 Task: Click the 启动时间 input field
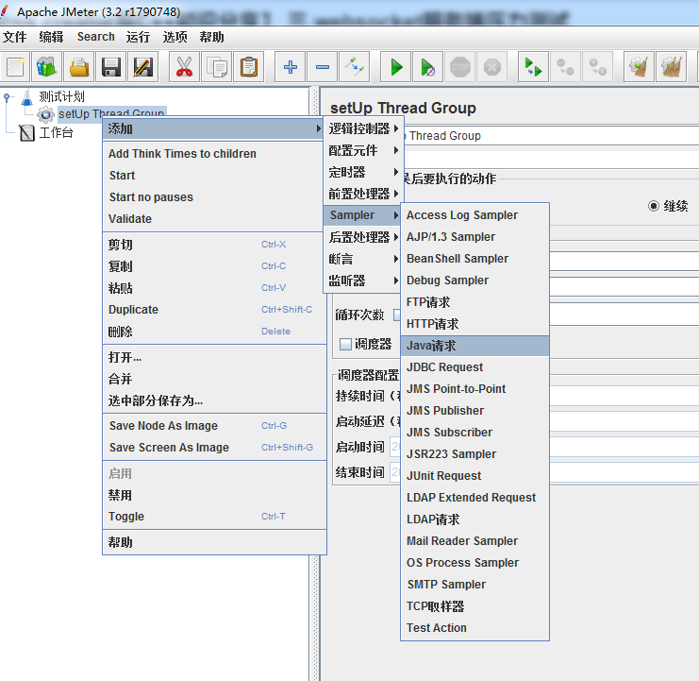(544, 446)
